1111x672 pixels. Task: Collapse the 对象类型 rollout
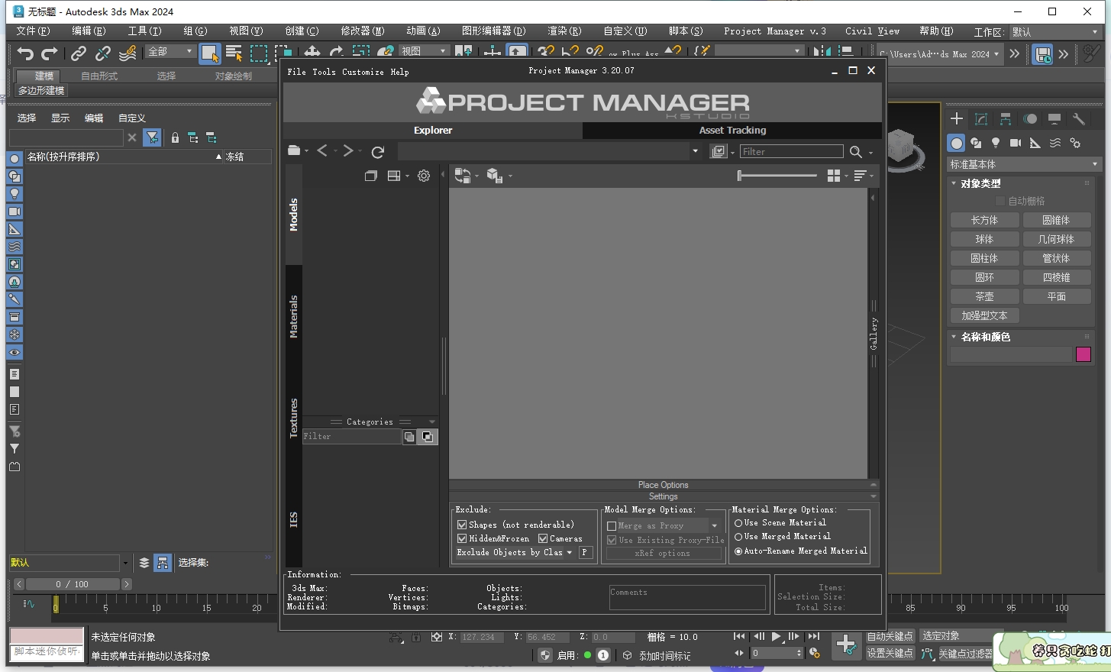[954, 183]
